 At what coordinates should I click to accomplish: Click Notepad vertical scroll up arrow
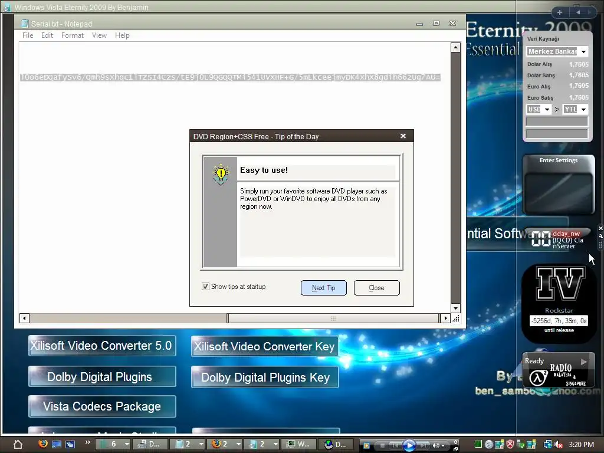pyautogui.click(x=456, y=47)
